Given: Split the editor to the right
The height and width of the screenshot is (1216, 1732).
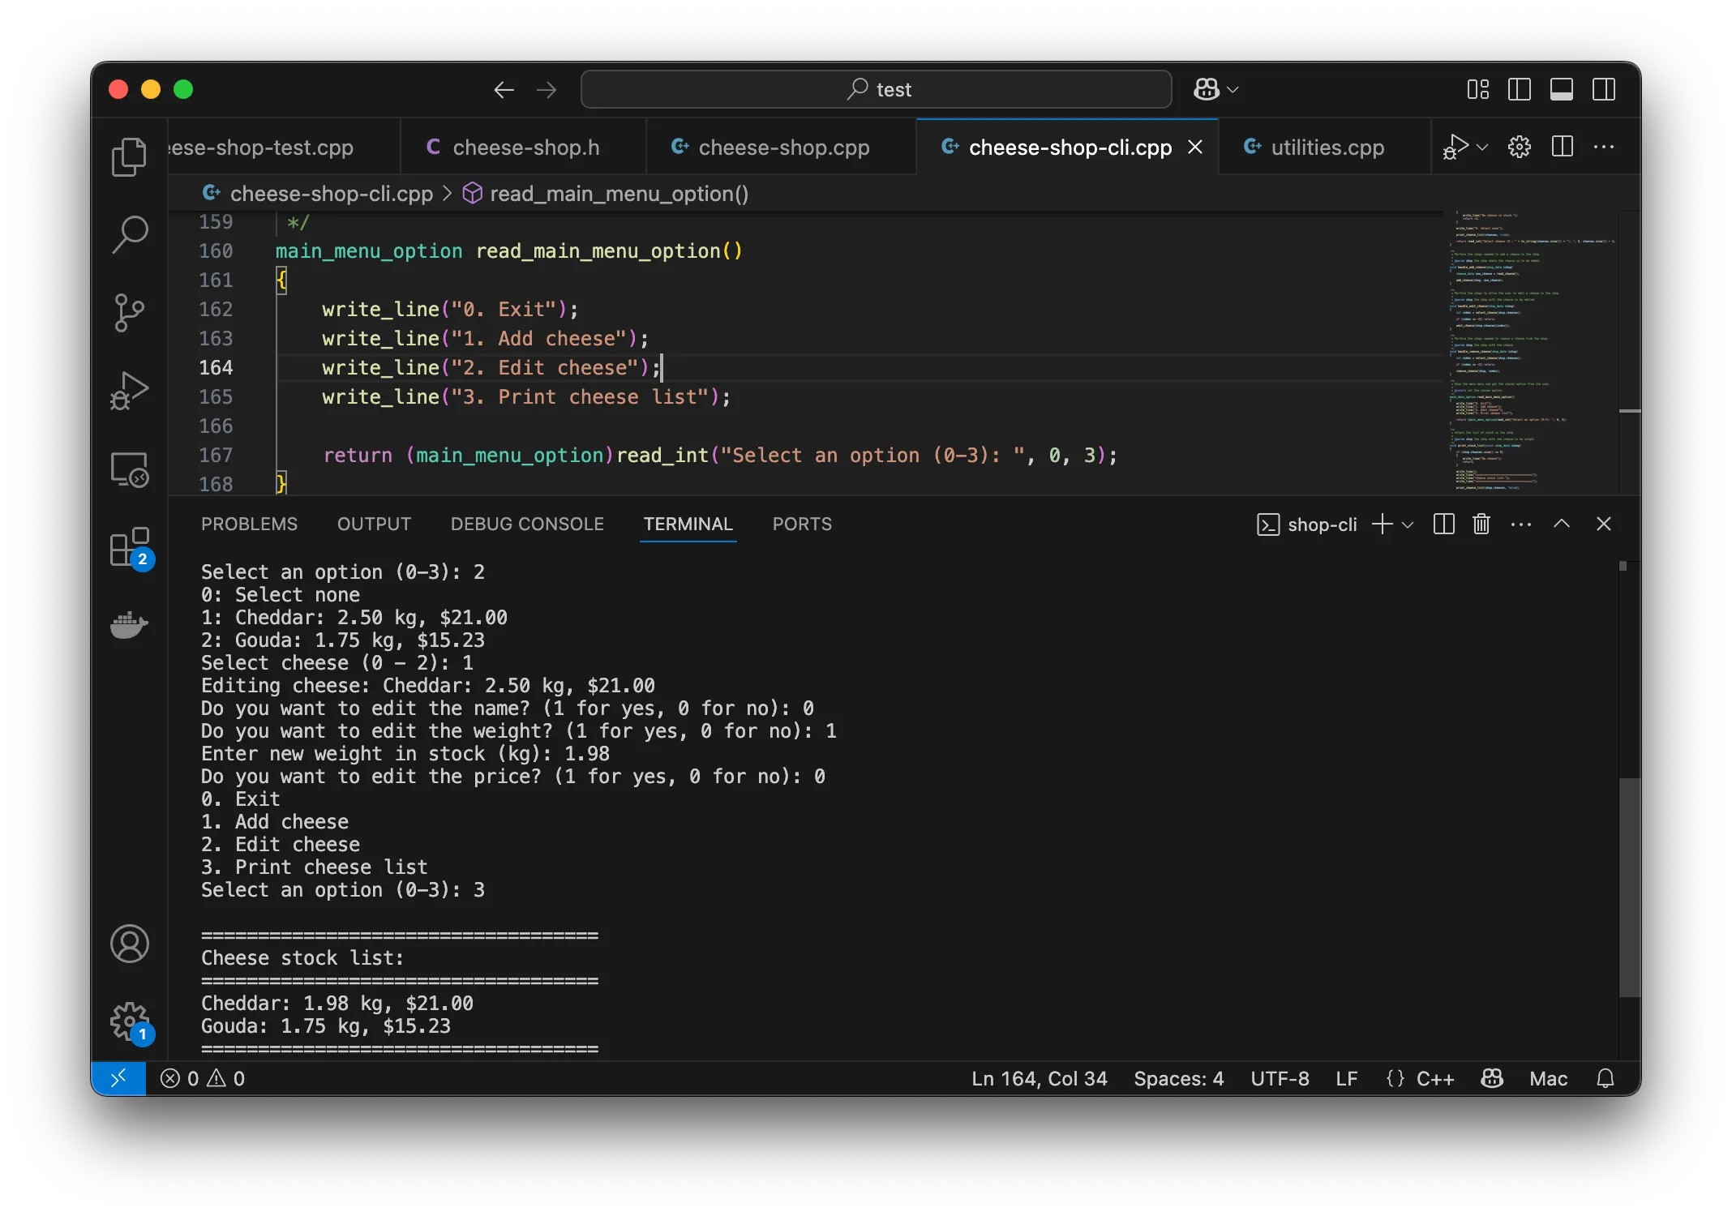Looking at the screenshot, I should click(1562, 147).
